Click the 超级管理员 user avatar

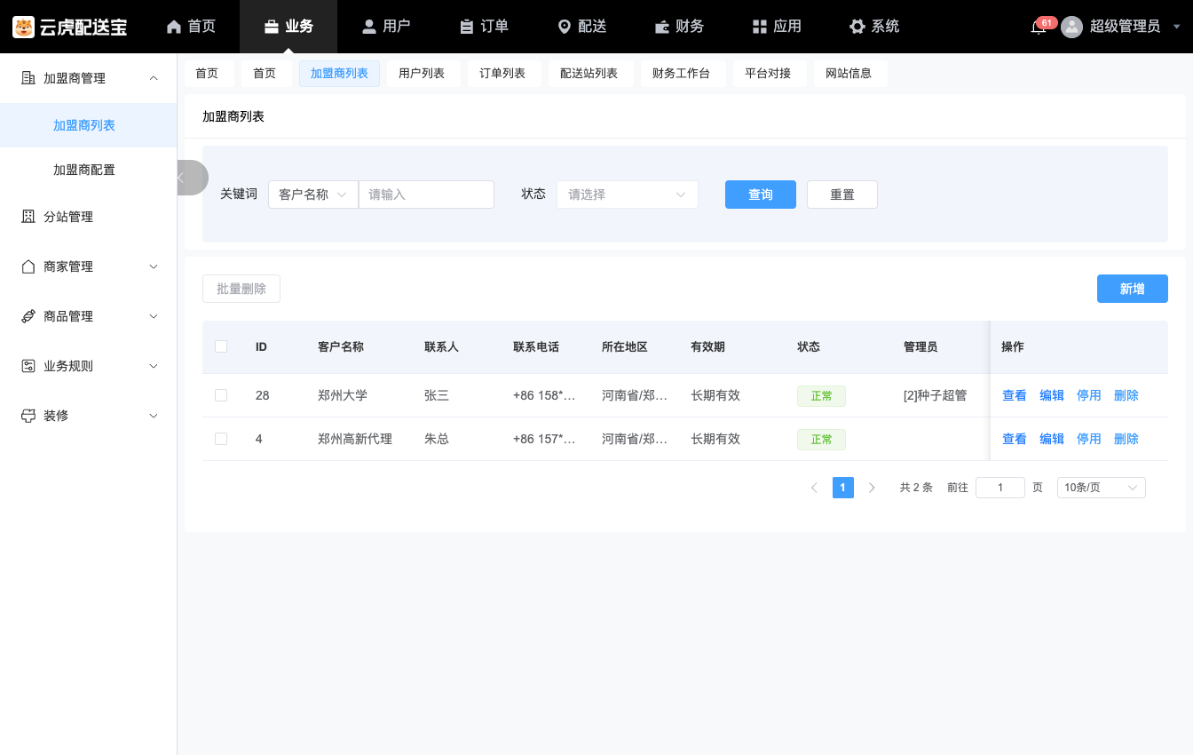(1072, 27)
